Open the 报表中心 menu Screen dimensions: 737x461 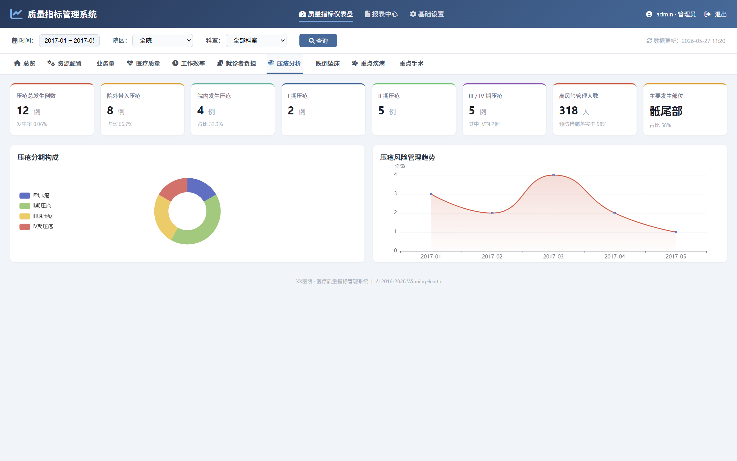tap(381, 14)
